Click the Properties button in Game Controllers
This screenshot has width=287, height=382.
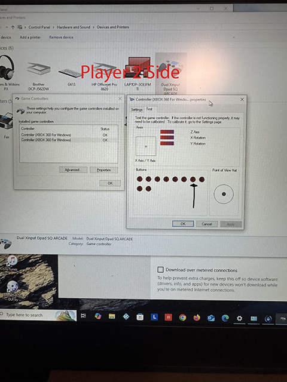(103, 170)
